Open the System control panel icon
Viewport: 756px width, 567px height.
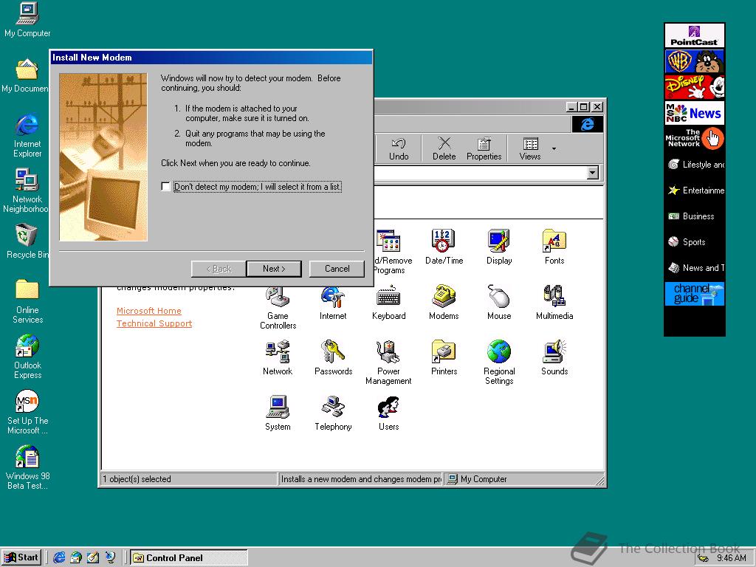(x=278, y=413)
